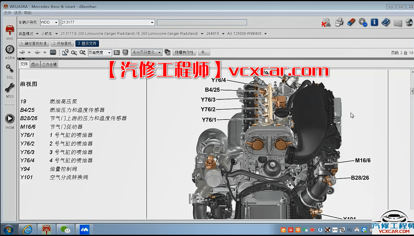The image size is (414, 236).
Task: Expand the E 200 Limousine model dropdown
Action: pyautogui.click(x=202, y=34)
